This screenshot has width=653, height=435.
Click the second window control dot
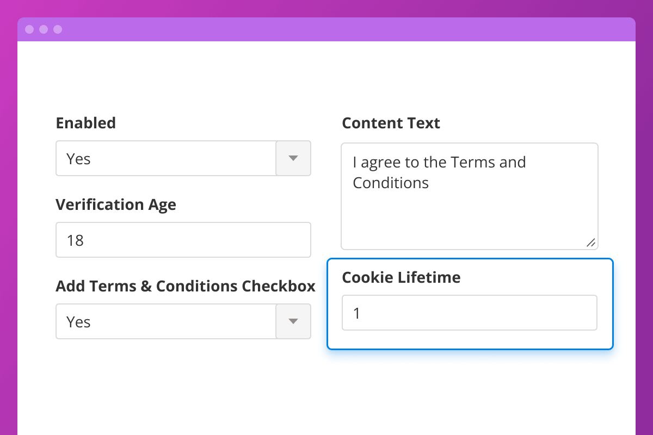click(44, 29)
